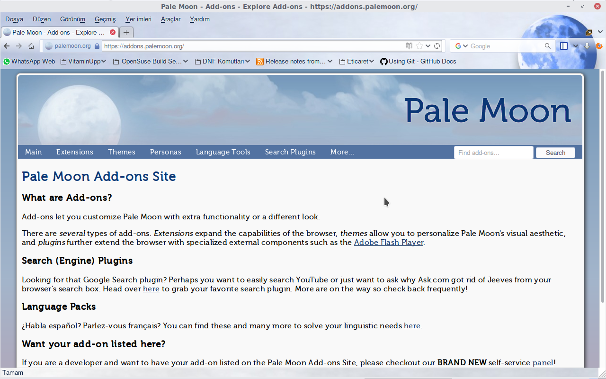
Task: Click 'What are Add-ons?' heading
Action: (67, 198)
